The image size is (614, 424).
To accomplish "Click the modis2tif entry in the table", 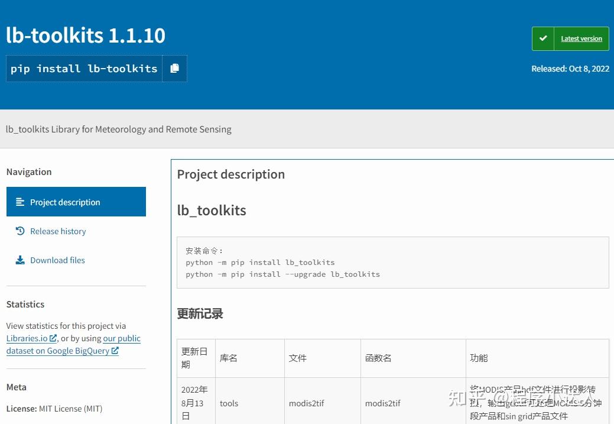I will 307,403.
